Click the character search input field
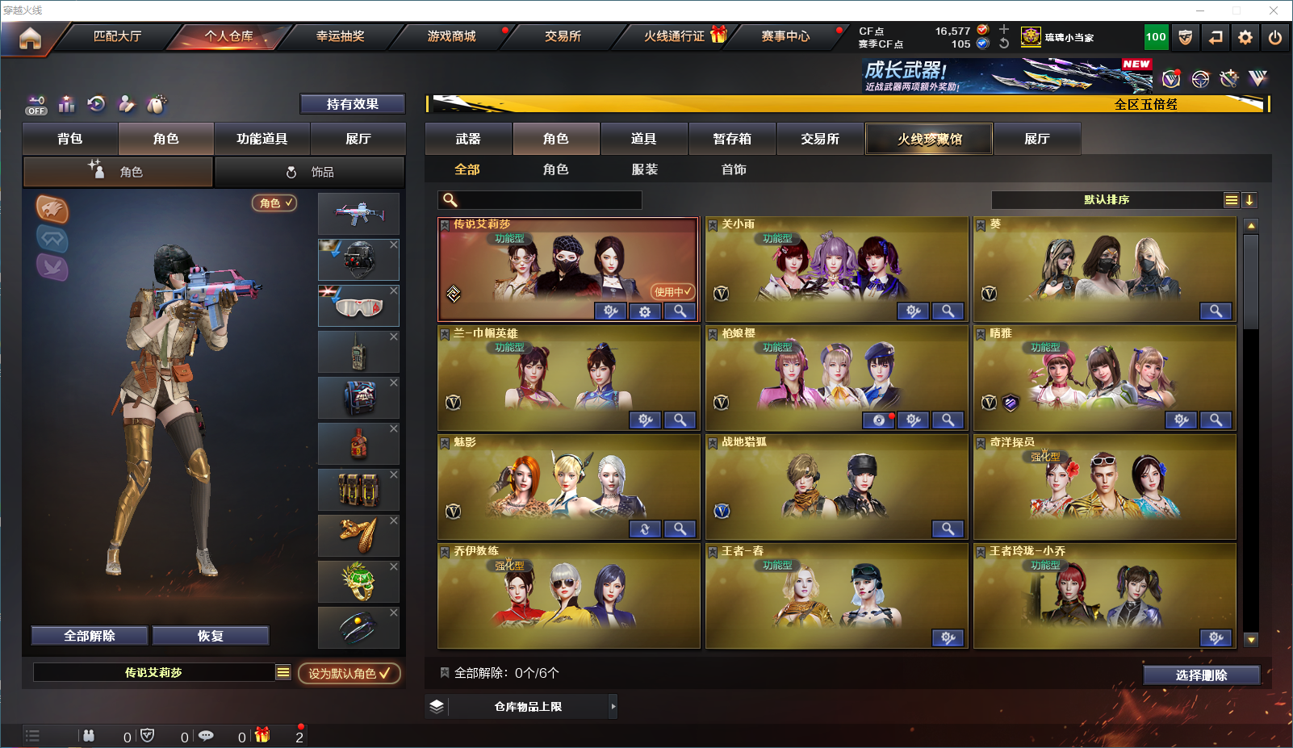1293x748 pixels. [x=541, y=200]
